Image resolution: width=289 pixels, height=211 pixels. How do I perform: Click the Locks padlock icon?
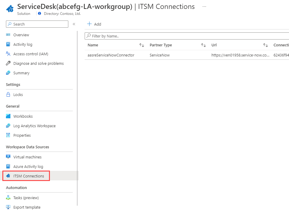[x=8, y=95]
